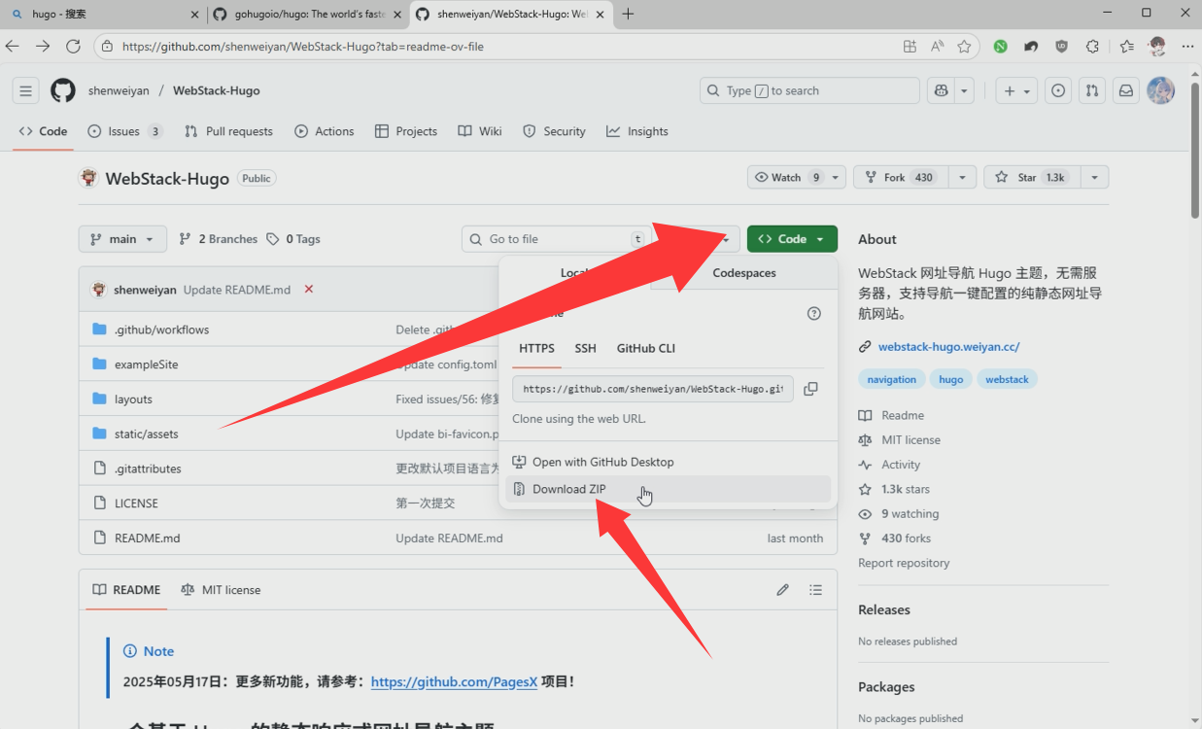Copy the HTTPS clone URL to clipboard
Image resolution: width=1202 pixels, height=729 pixels.
pos(810,389)
